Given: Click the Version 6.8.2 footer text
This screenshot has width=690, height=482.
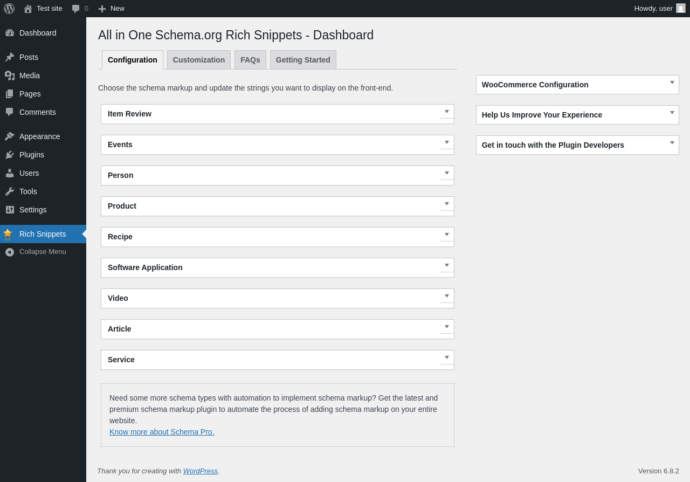Looking at the screenshot, I should [x=659, y=471].
